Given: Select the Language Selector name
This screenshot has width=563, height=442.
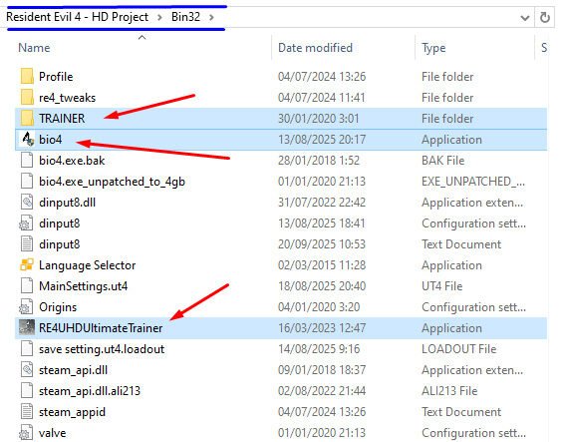Looking at the screenshot, I should [88, 265].
